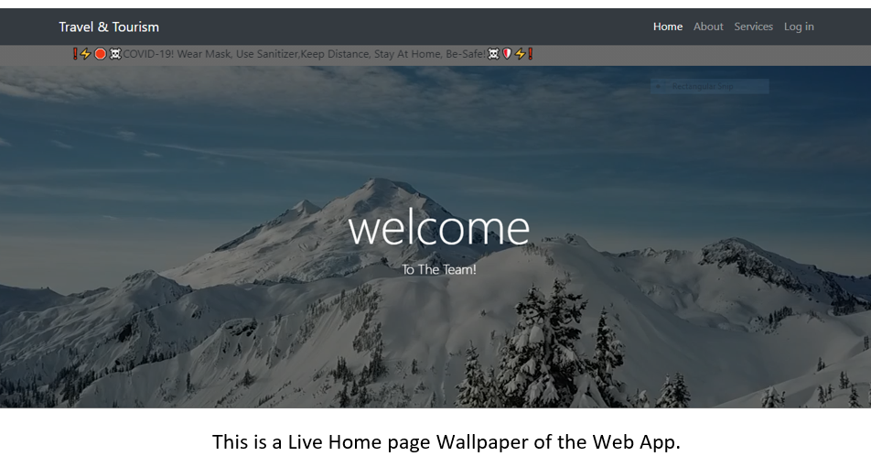Select the faded Rectangular Snip option
Screen dimensions: 871x456
709,86
